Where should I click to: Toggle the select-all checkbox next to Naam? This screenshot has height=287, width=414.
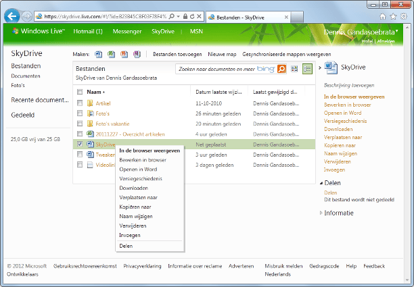click(80, 92)
